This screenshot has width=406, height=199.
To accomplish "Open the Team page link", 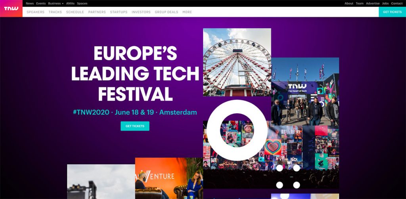I will point(360,3).
